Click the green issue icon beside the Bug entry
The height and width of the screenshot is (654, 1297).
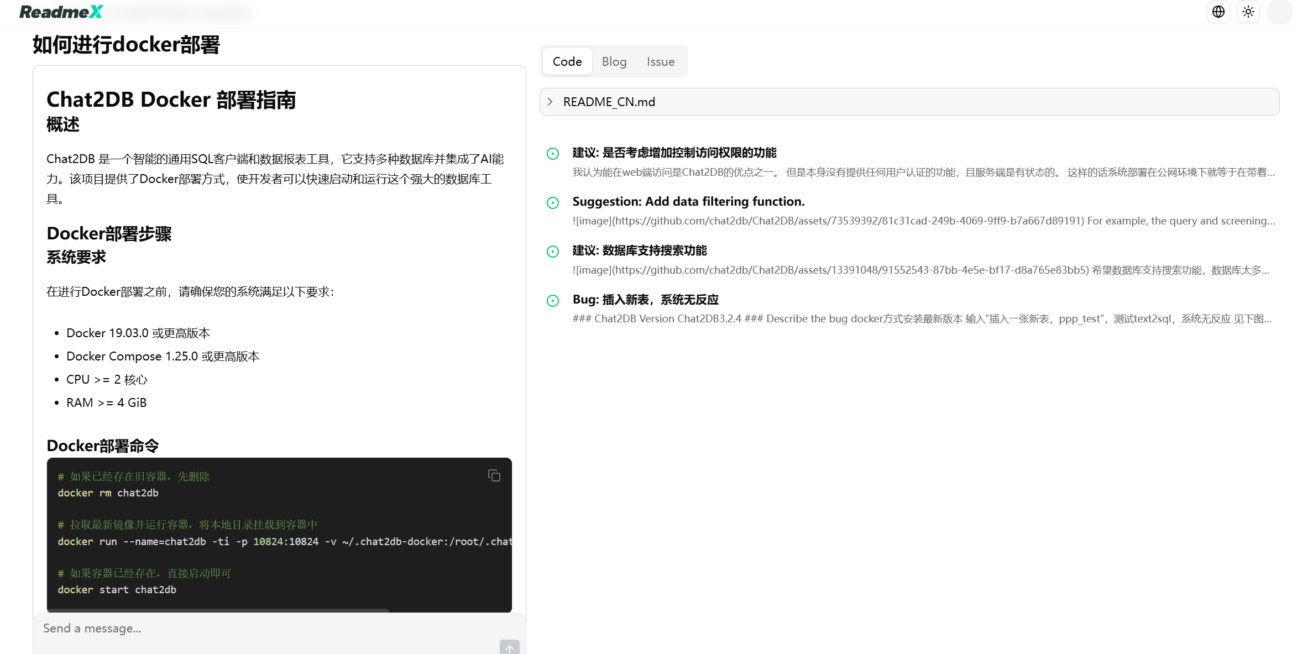[553, 300]
